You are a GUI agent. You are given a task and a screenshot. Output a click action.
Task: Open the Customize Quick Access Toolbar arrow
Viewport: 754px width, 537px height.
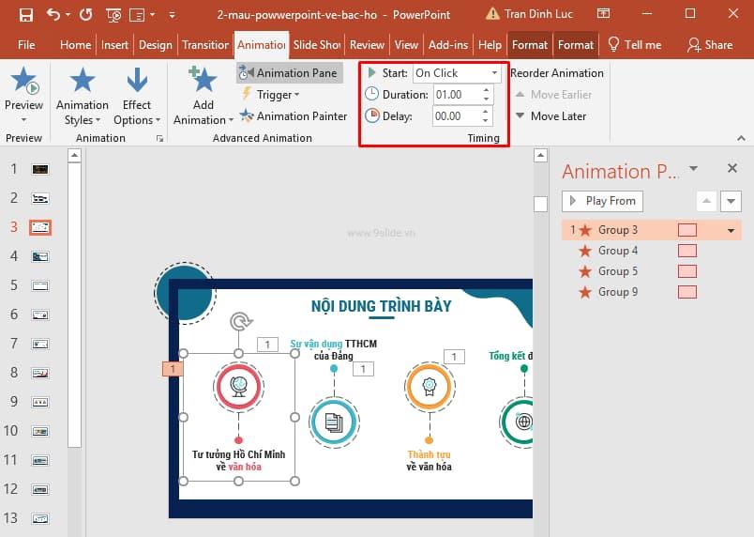(172, 15)
